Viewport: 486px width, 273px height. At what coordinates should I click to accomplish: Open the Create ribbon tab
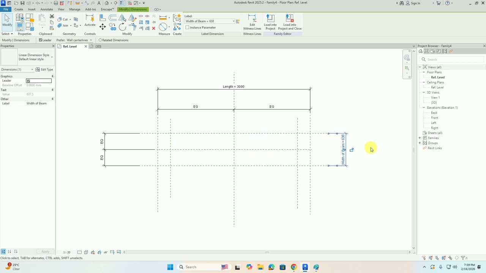pos(19,9)
